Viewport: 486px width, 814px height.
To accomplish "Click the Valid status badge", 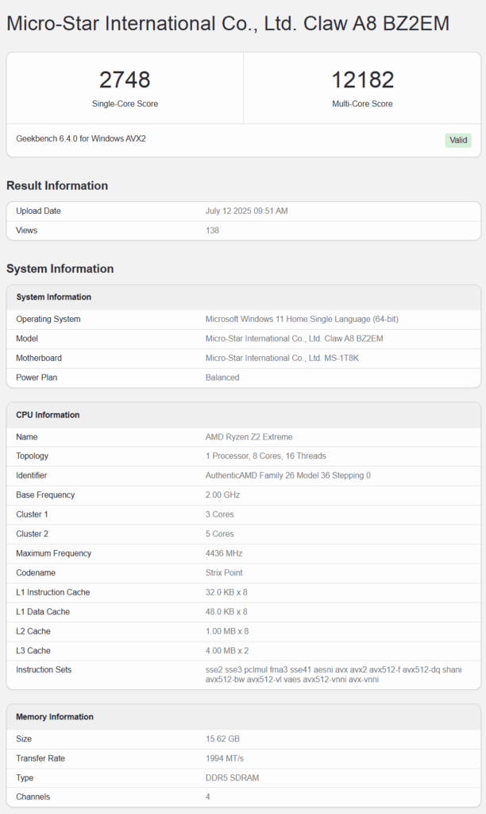I will point(458,140).
